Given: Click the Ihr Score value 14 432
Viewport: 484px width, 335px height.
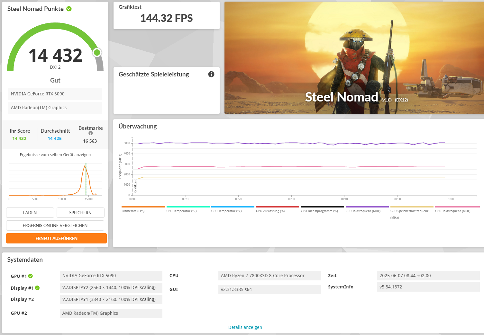Looking at the screenshot, I should point(19,138).
